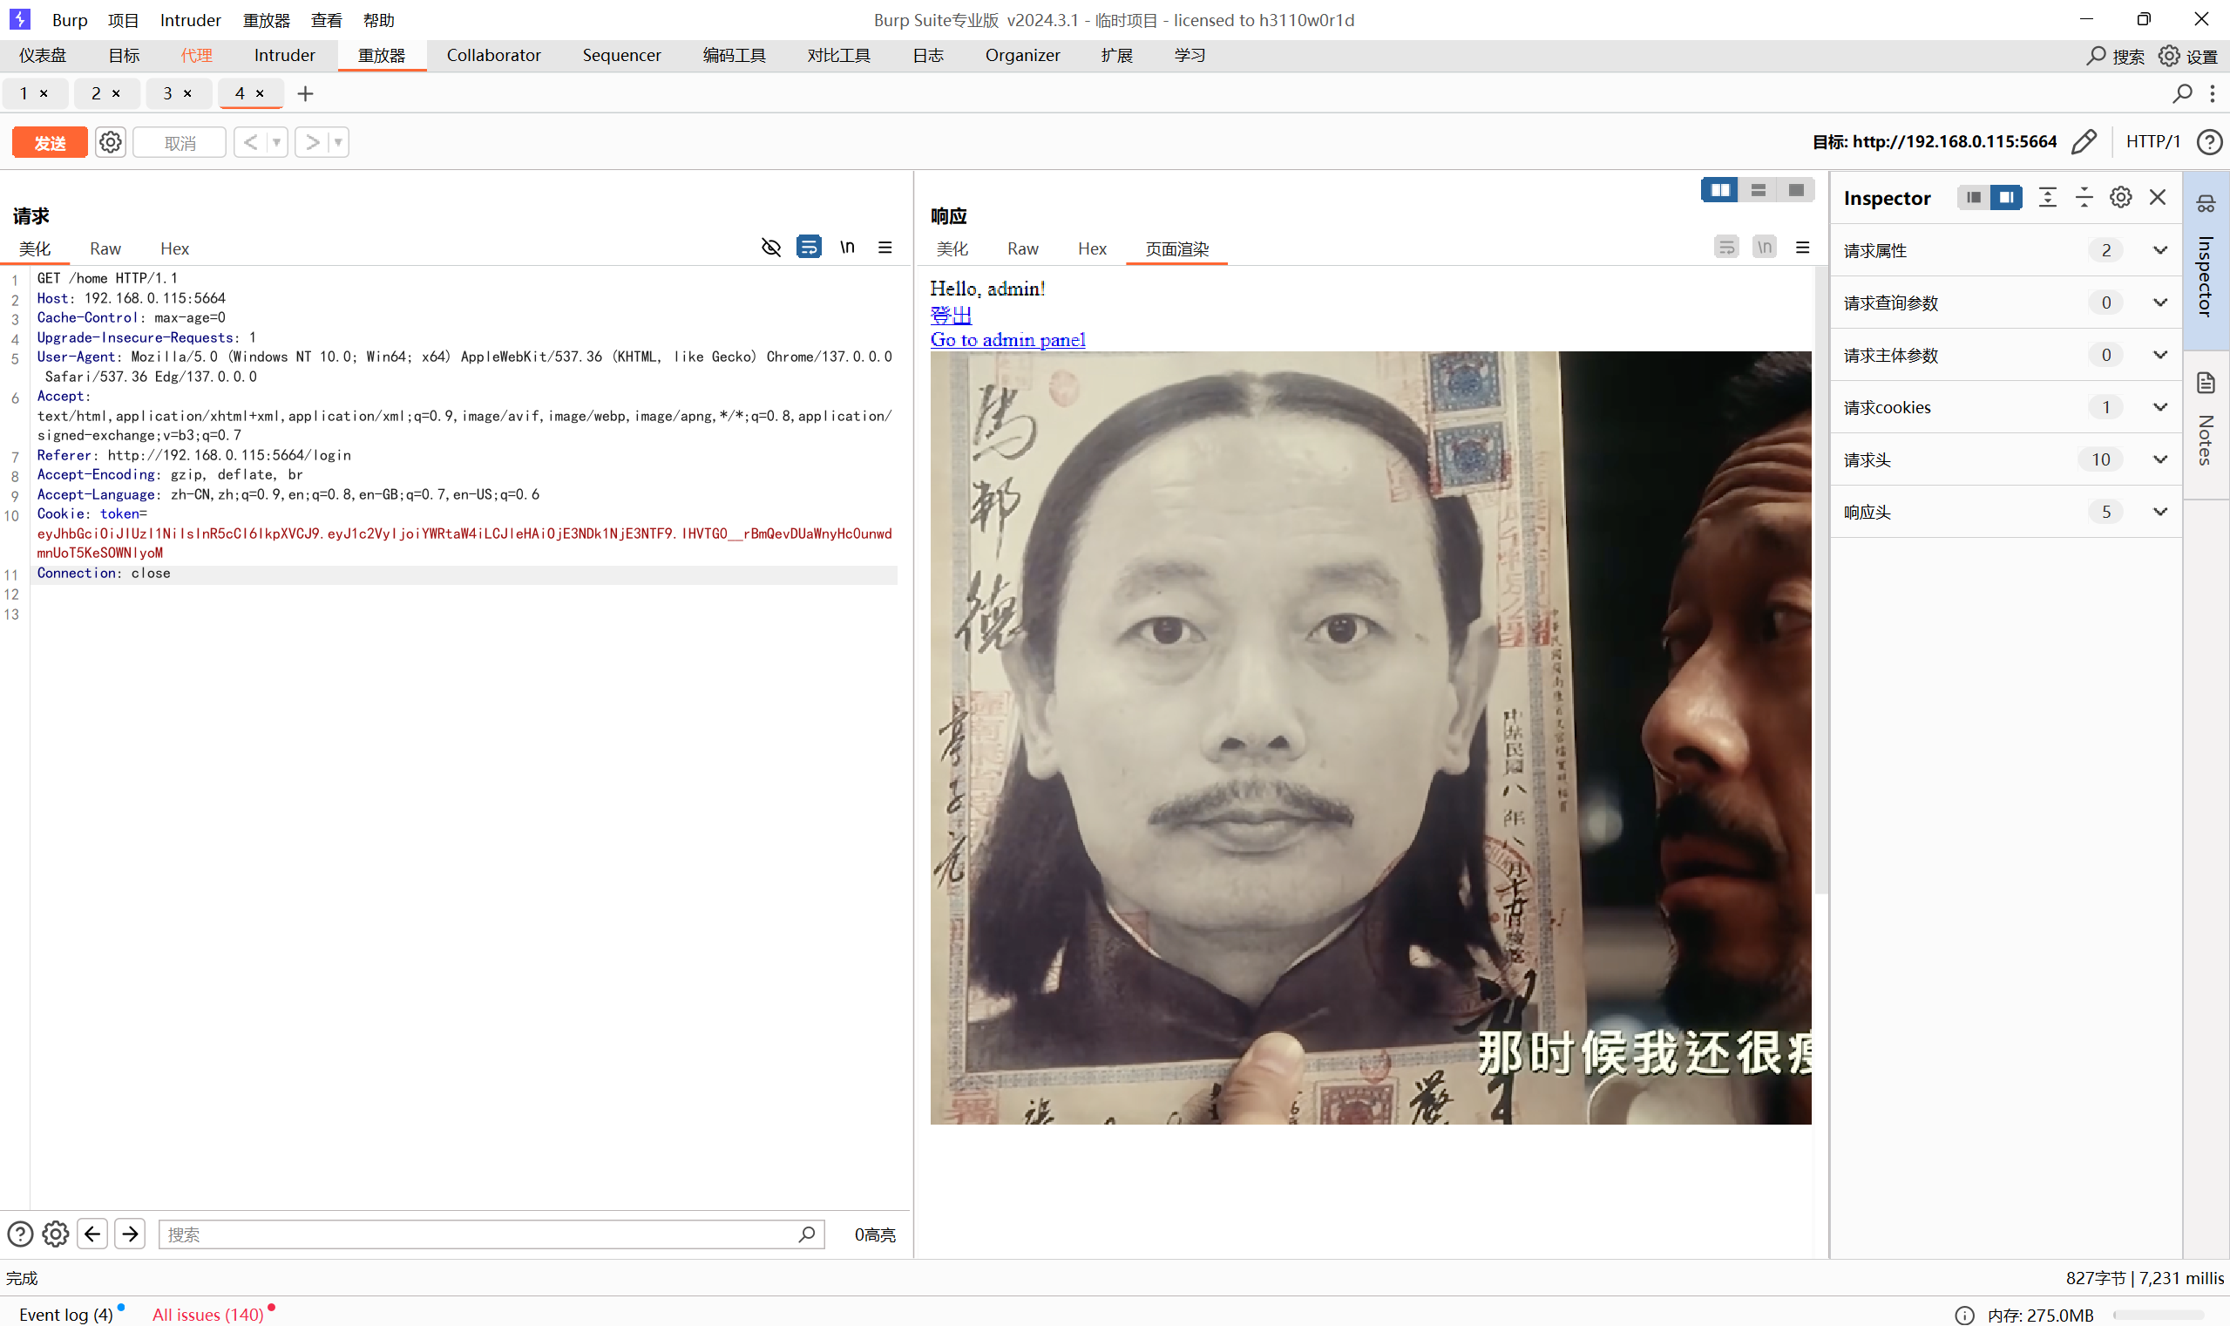Toggle word wrap in request editor

809,248
